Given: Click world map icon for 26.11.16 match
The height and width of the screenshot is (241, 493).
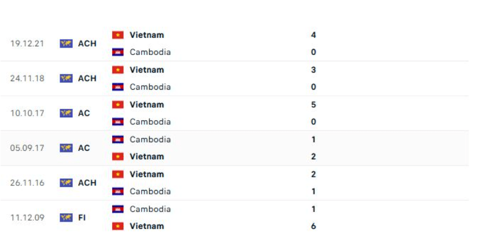Looking at the screenshot, I should tap(66, 183).
